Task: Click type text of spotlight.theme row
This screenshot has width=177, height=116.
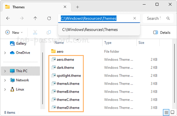Action: (x=119, y=75)
